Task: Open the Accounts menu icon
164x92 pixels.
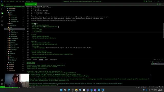Action: coord(2,80)
